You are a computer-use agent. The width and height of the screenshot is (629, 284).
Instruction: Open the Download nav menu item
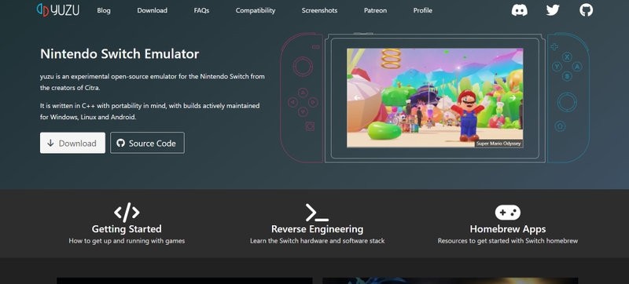tap(152, 11)
